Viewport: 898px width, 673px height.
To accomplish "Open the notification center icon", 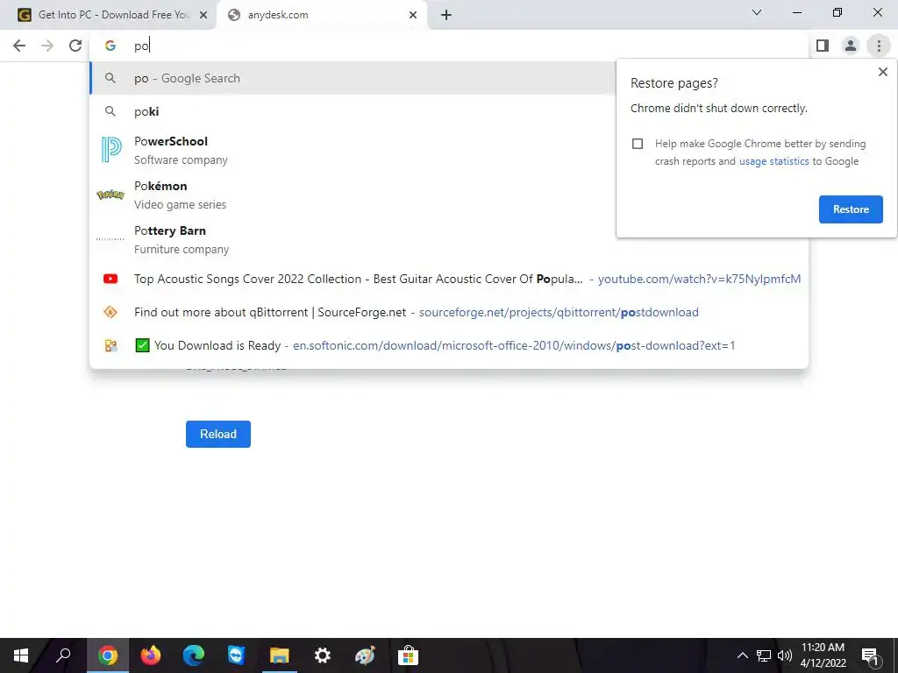I will click(871, 655).
